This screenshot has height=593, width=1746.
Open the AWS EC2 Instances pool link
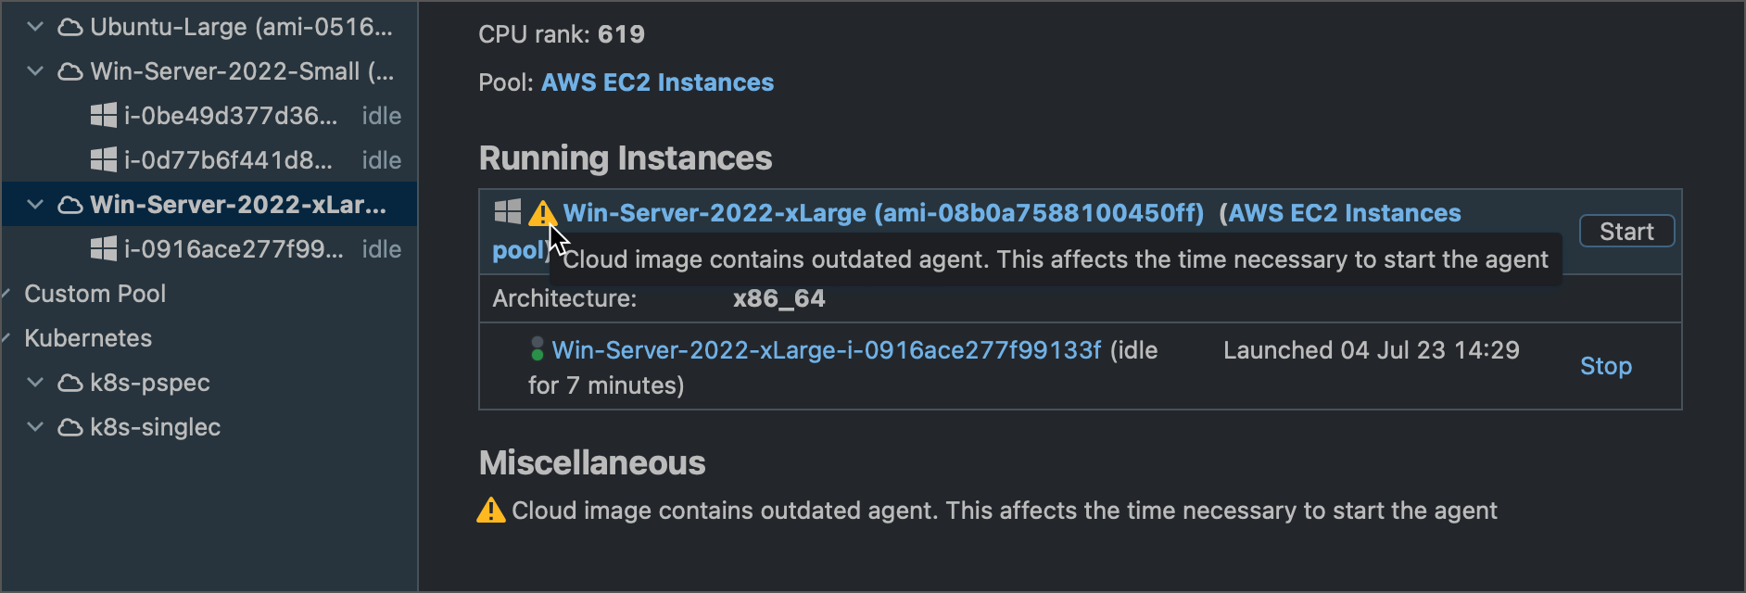(x=656, y=82)
